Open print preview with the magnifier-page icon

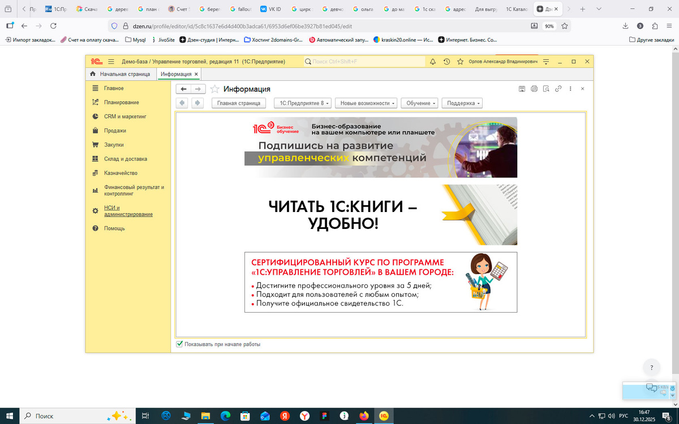coord(545,88)
